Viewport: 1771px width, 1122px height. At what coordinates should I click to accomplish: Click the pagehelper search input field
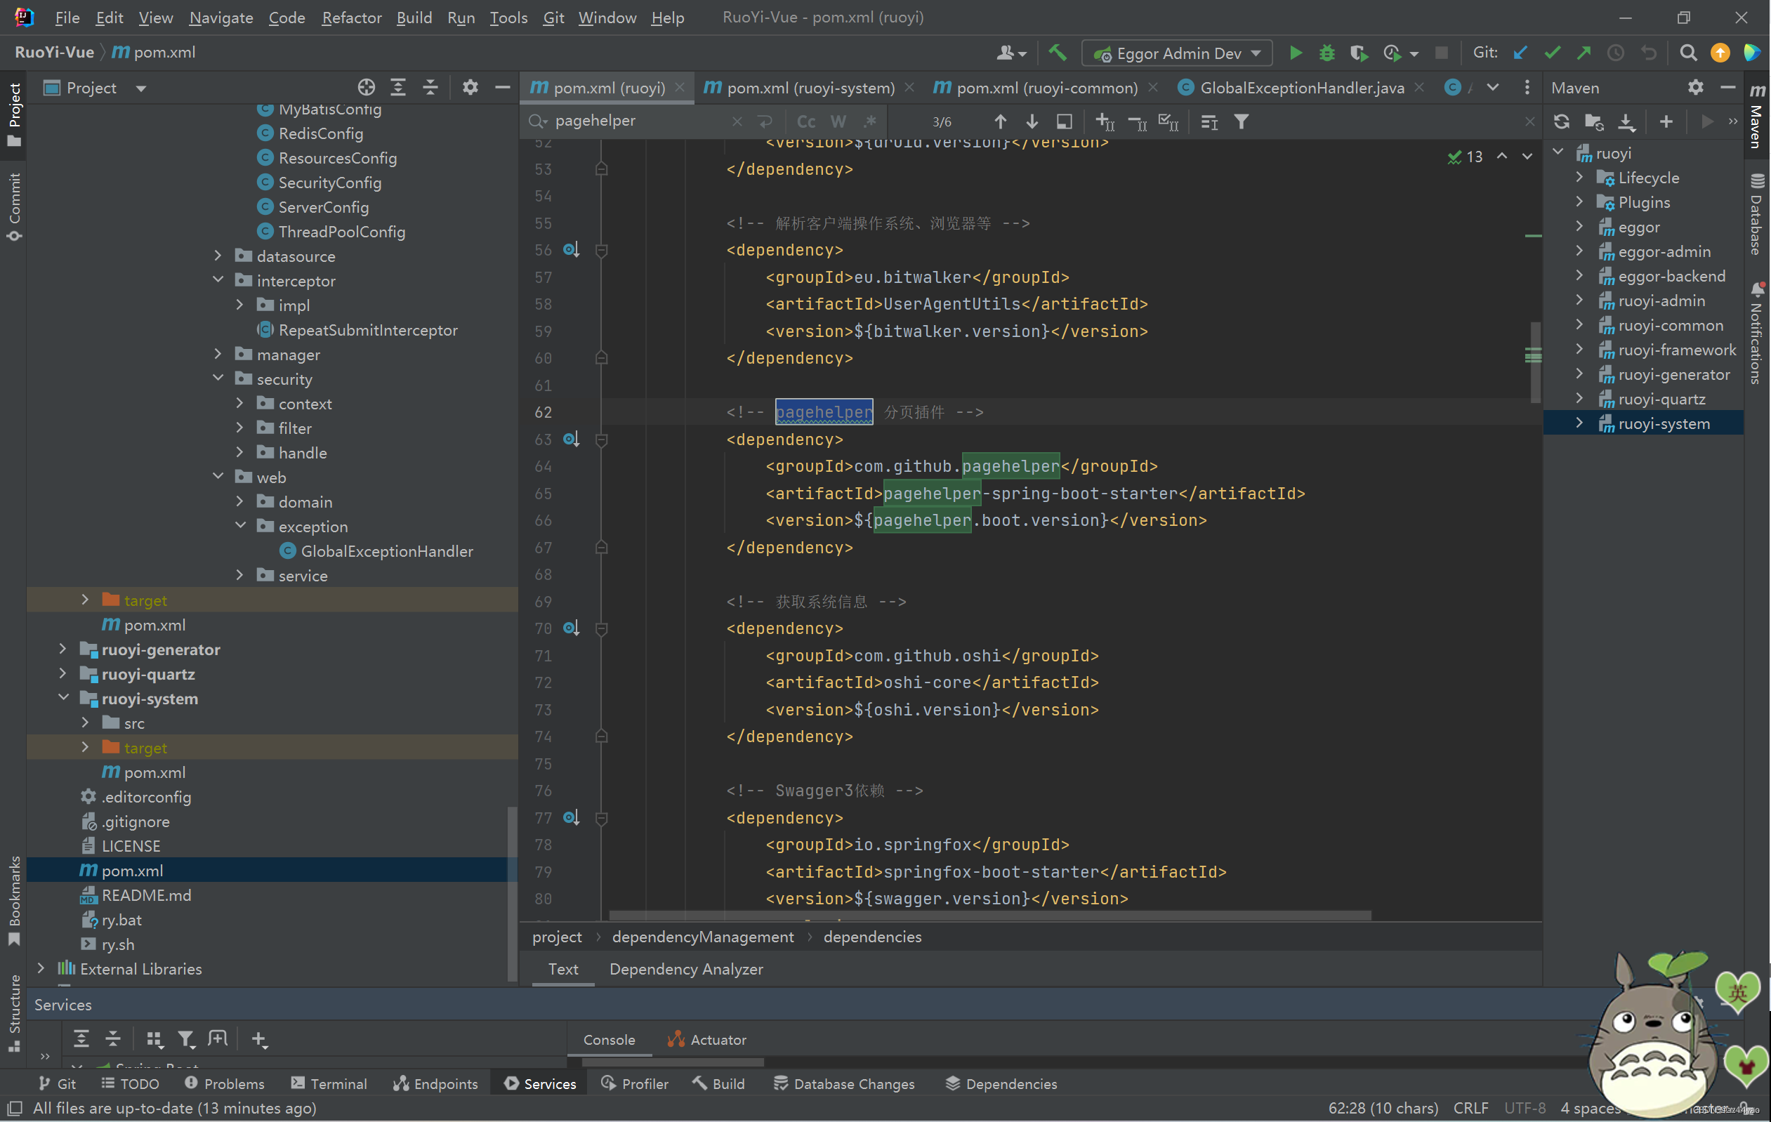[640, 121]
